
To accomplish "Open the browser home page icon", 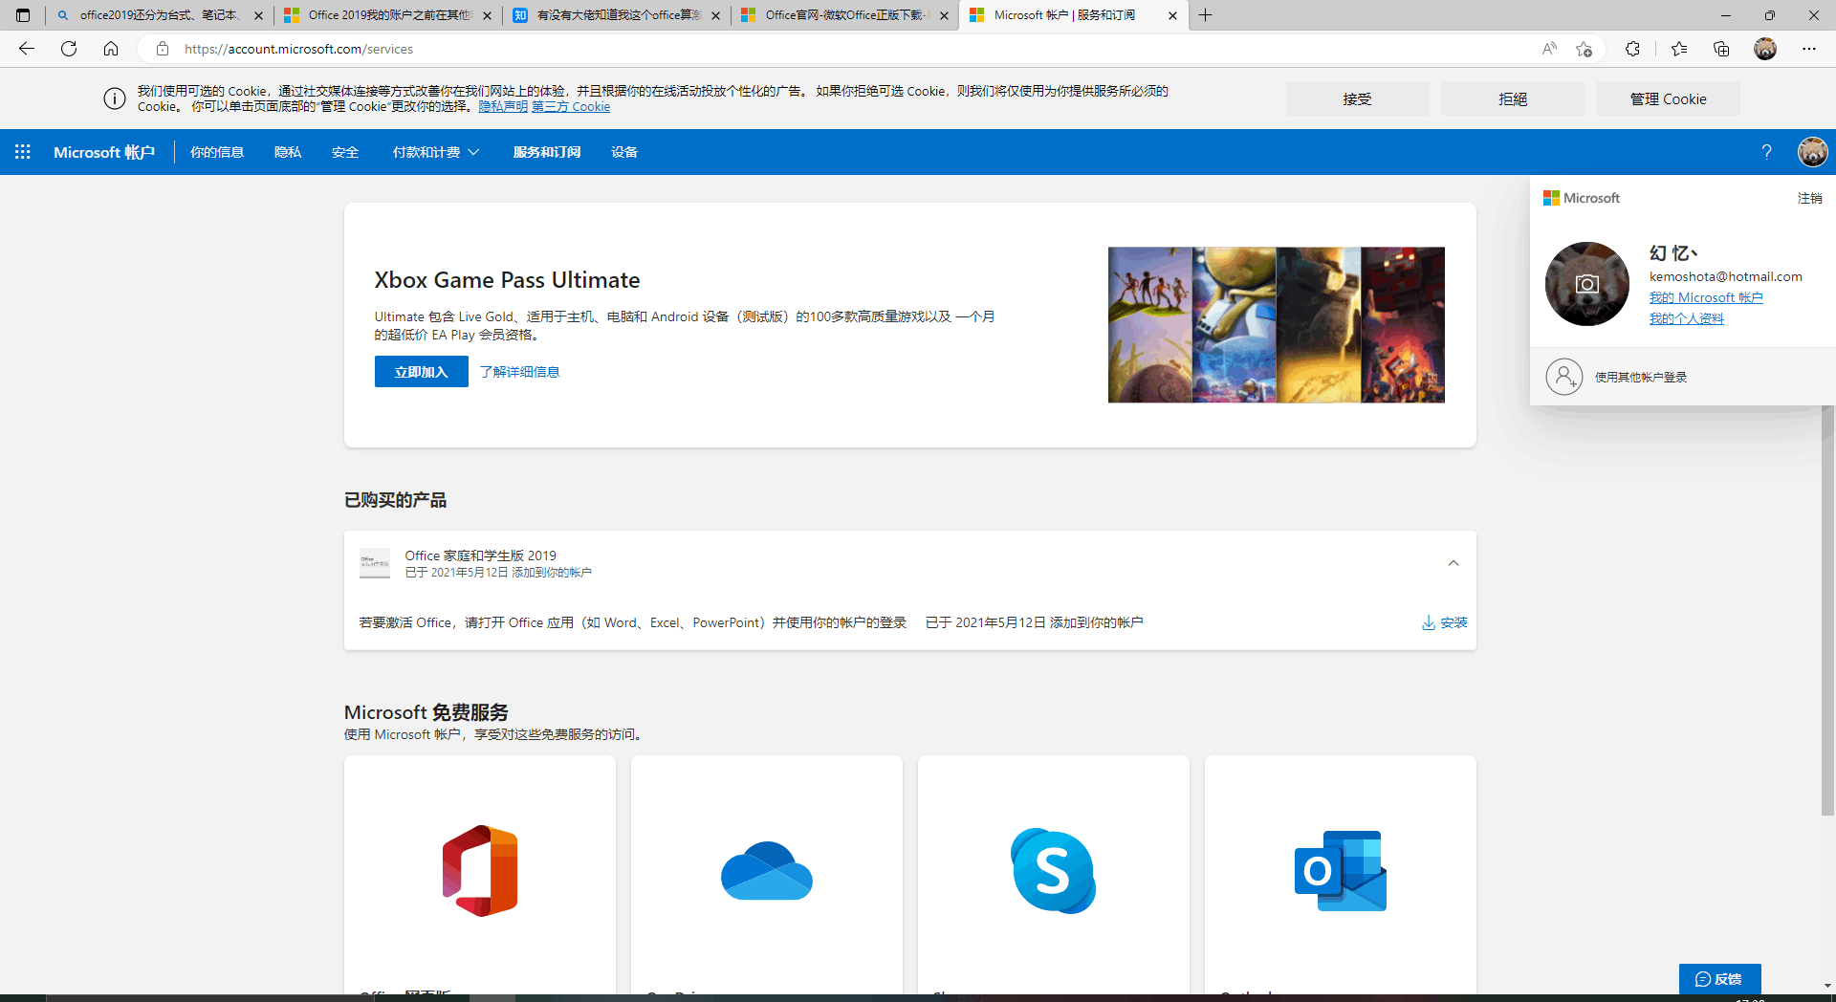I will tap(111, 49).
